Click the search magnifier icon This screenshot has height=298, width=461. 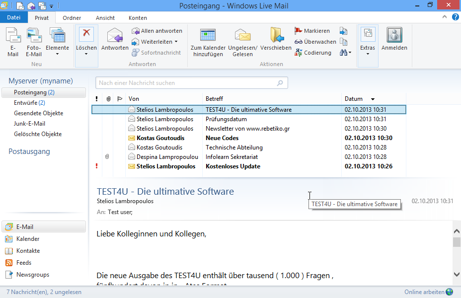[280, 83]
